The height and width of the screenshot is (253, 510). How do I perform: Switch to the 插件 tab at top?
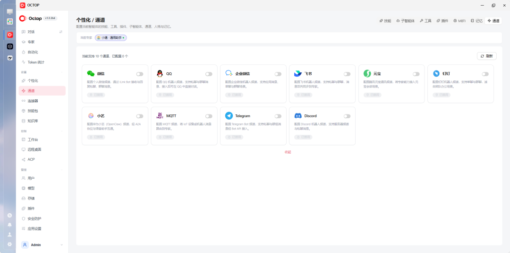[442, 21]
